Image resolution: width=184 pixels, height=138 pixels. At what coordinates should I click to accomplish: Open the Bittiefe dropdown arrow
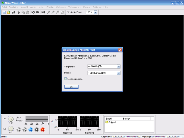[x=119, y=73]
